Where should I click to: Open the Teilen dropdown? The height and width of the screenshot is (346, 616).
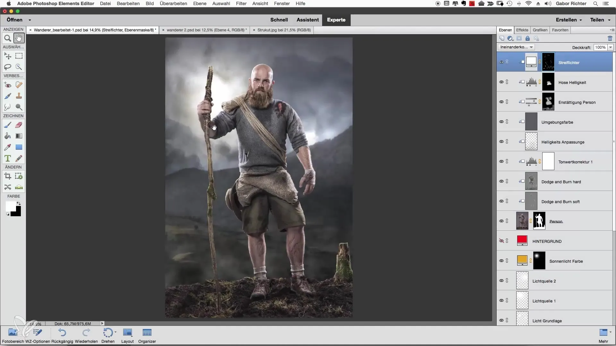pyautogui.click(x=600, y=20)
